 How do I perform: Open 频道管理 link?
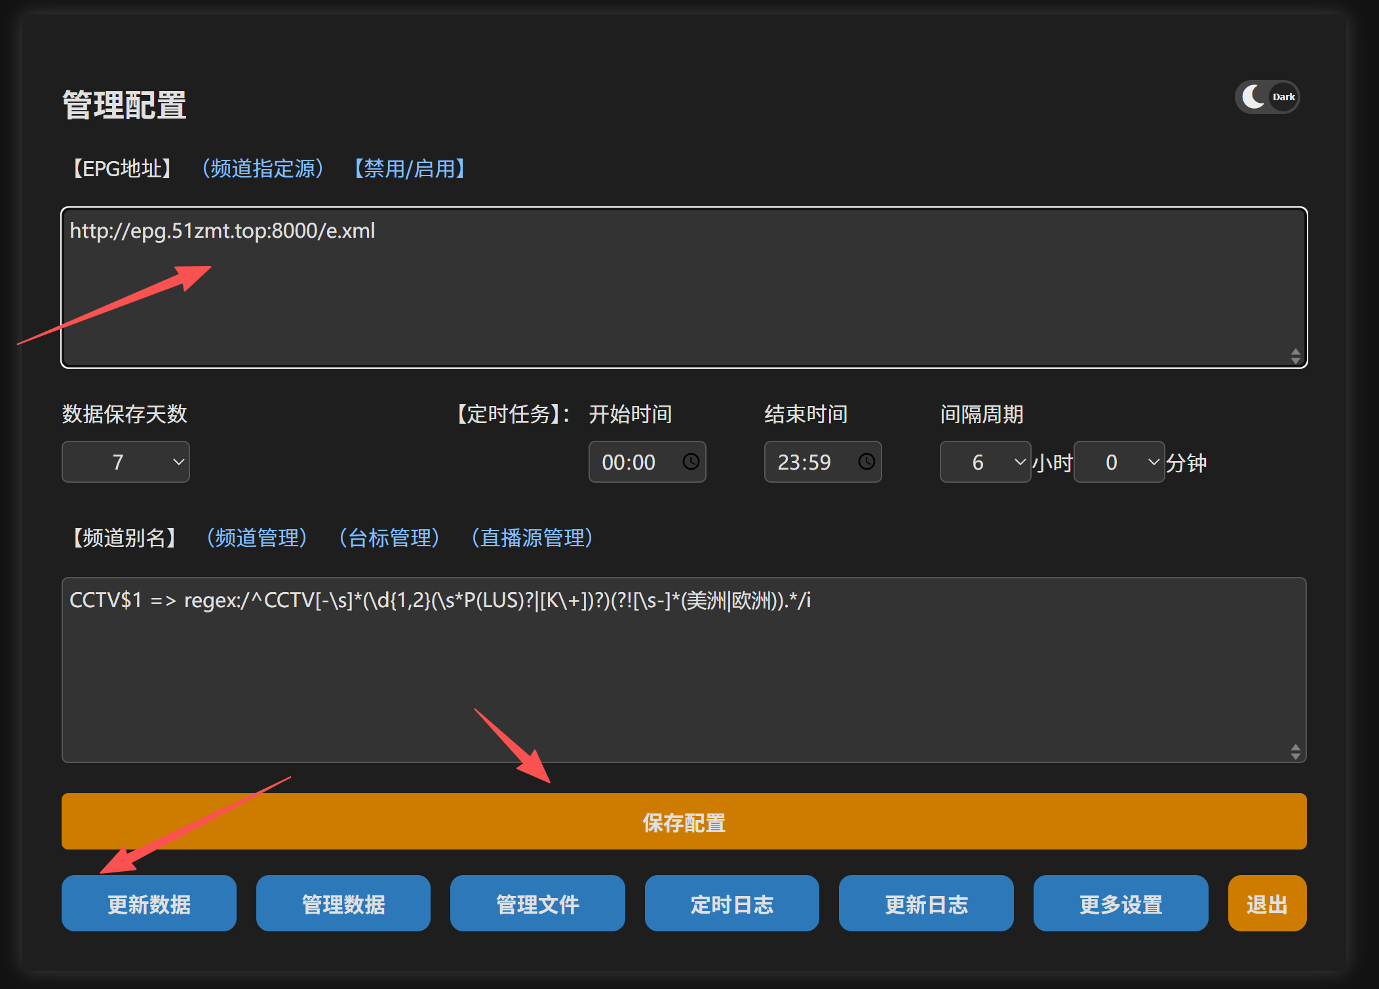257,538
